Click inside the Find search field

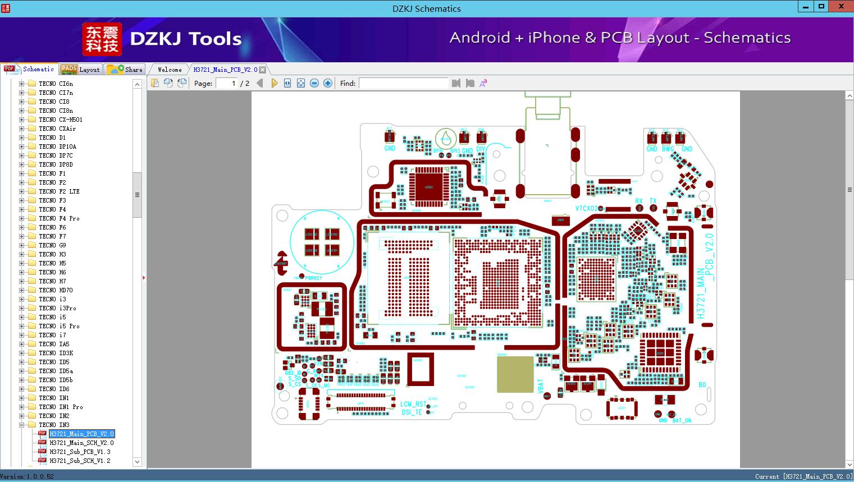click(x=404, y=83)
